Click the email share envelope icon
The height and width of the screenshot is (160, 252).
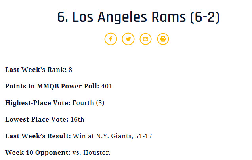145,39
